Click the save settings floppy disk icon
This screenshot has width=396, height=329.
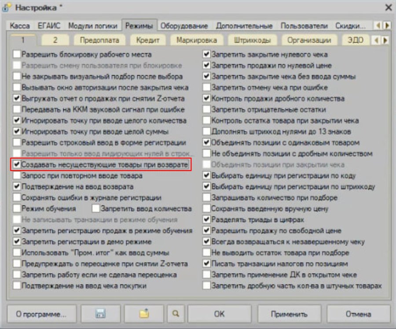(100, 314)
